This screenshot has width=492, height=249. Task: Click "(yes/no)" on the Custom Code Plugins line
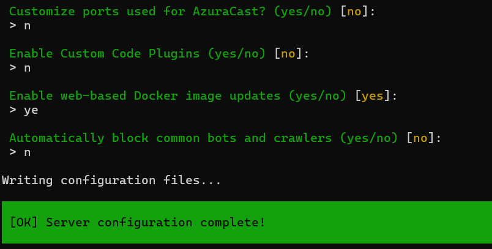237,54
